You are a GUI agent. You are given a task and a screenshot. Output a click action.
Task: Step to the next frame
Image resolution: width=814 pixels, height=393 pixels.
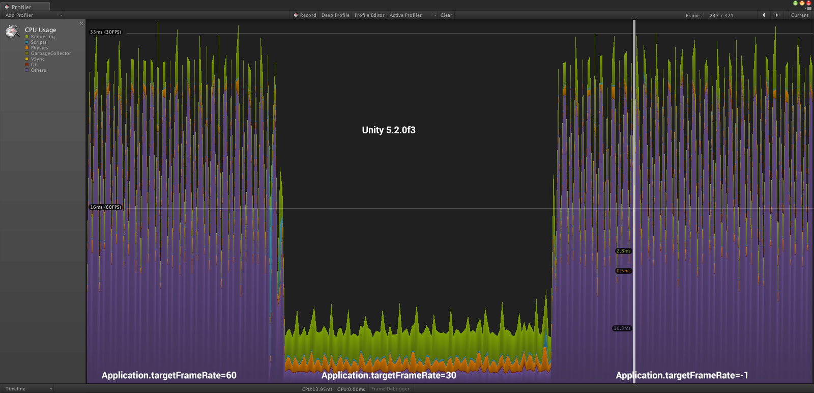pyautogui.click(x=777, y=15)
